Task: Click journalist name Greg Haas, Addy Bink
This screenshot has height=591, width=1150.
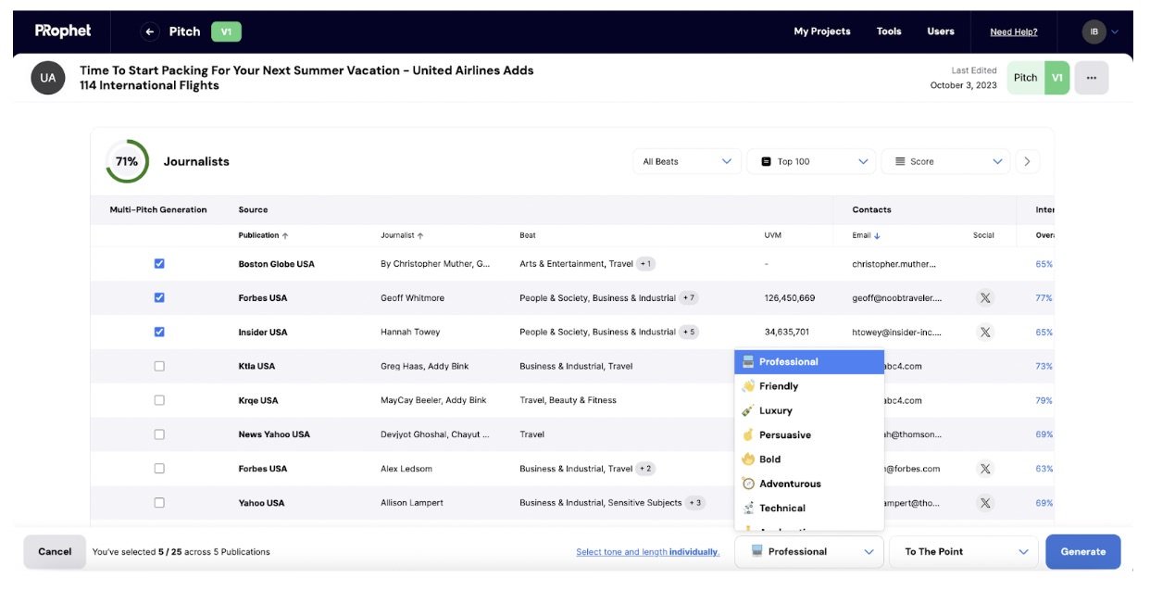Action: coord(425,366)
